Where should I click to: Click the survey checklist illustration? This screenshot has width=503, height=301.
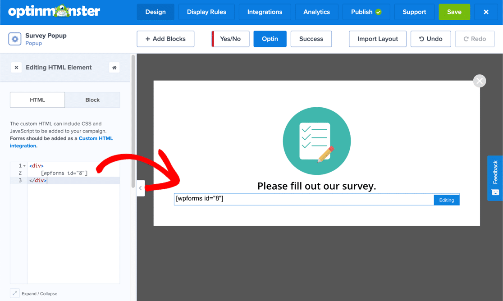pyautogui.click(x=316, y=141)
